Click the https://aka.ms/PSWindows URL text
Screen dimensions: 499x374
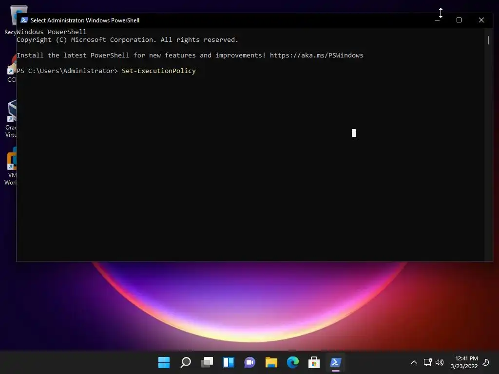click(316, 56)
